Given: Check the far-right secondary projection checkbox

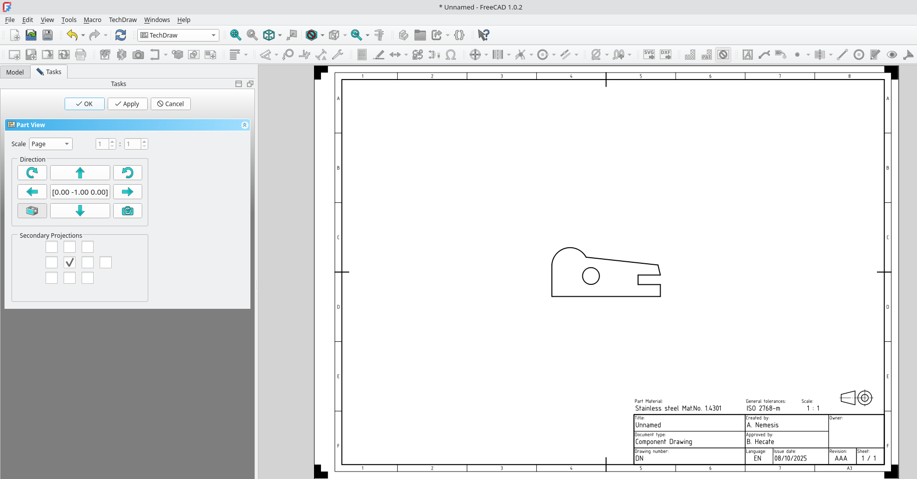Looking at the screenshot, I should pyautogui.click(x=106, y=262).
